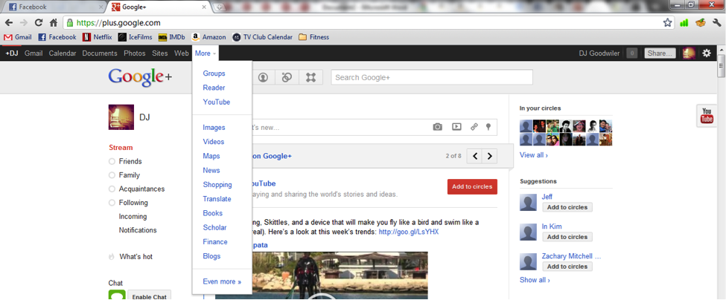Screen dimensions: 726x300
Task: Open the Google+ games icon
Action: click(x=311, y=77)
